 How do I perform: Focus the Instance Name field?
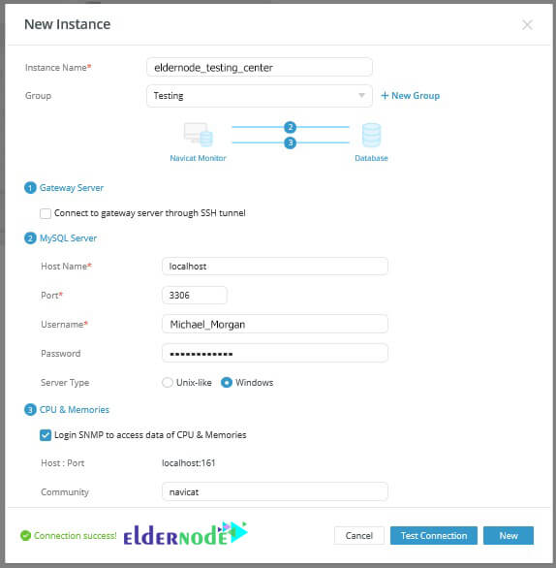click(x=260, y=68)
